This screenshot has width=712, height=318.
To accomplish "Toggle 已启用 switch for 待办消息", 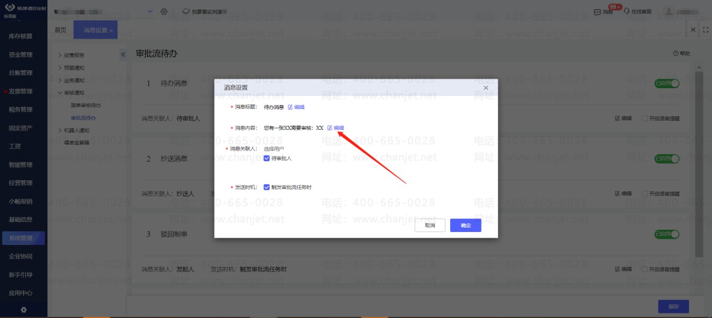I will 667,83.
